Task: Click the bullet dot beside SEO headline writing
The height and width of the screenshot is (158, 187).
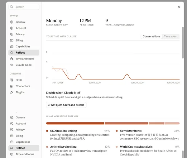Action: [47, 131]
